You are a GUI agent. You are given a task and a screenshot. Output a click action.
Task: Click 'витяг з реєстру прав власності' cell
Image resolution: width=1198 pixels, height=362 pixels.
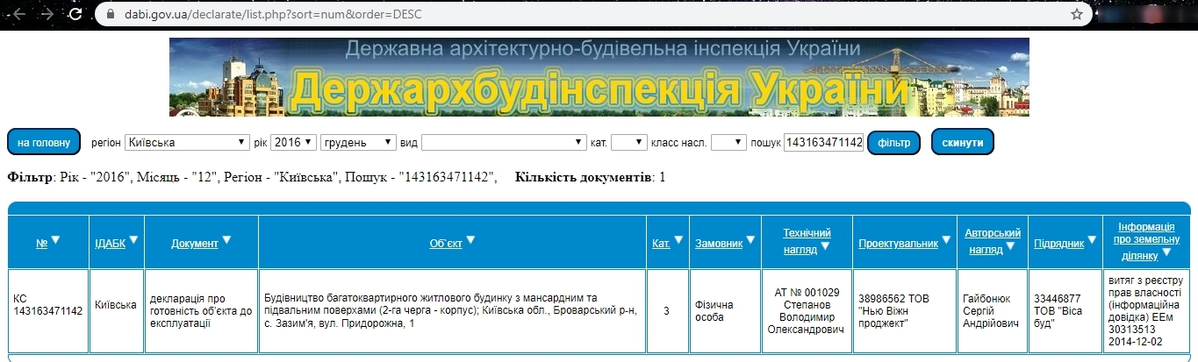pyautogui.click(x=1145, y=311)
